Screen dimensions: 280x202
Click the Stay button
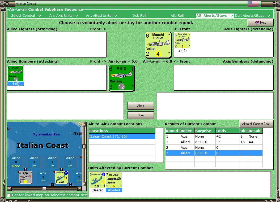point(141,115)
